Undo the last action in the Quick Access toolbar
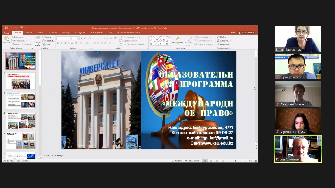This screenshot has width=335, height=188. [11, 28]
